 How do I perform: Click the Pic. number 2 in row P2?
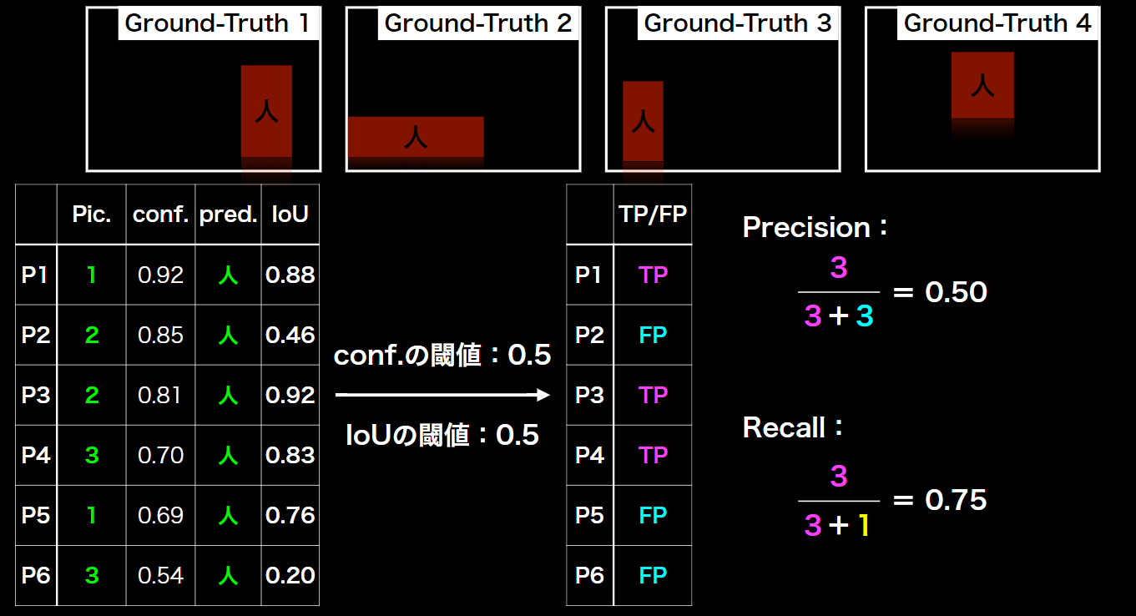92,335
